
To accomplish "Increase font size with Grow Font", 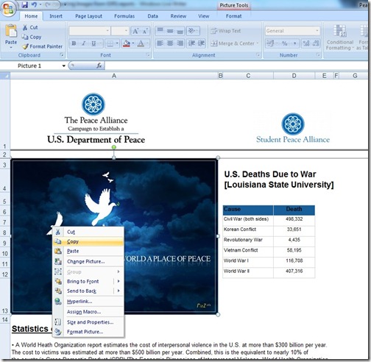I will click(135, 31).
